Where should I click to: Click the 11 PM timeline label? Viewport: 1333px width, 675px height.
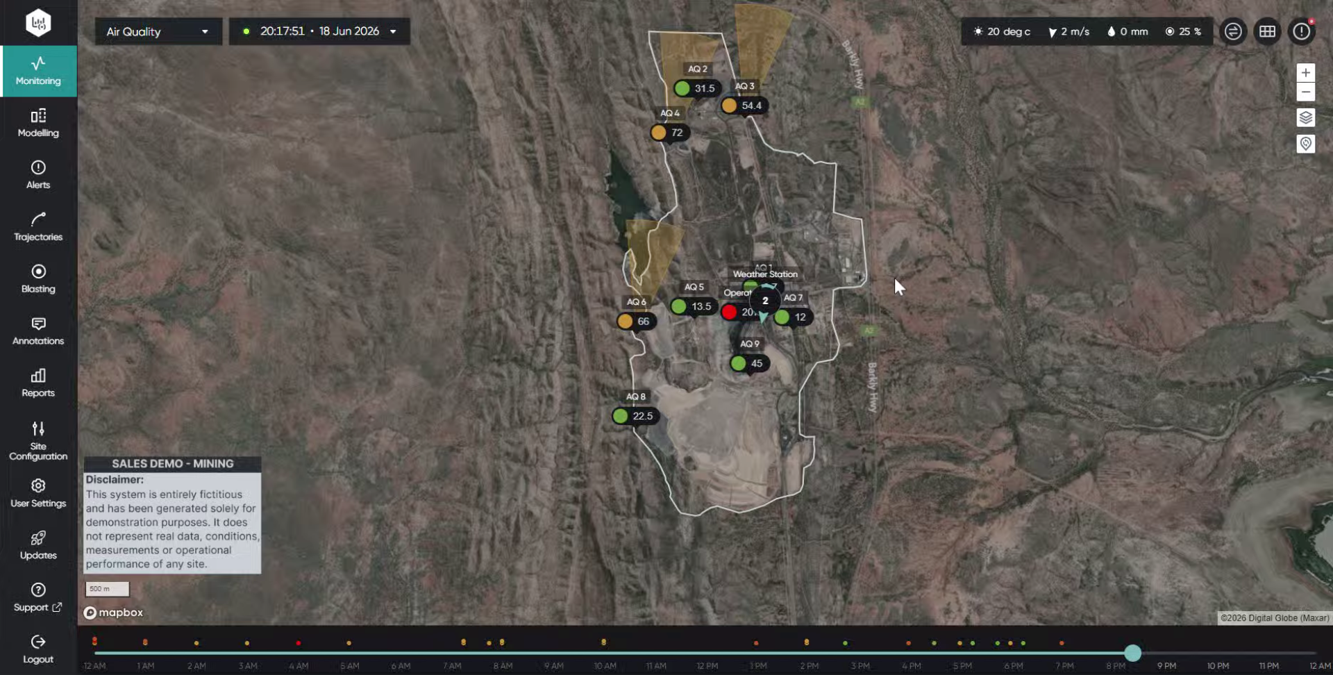[x=1268, y=666]
